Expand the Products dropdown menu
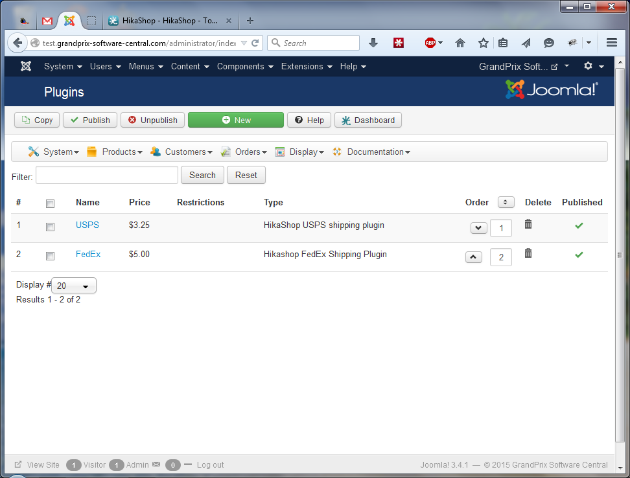 [x=115, y=152]
